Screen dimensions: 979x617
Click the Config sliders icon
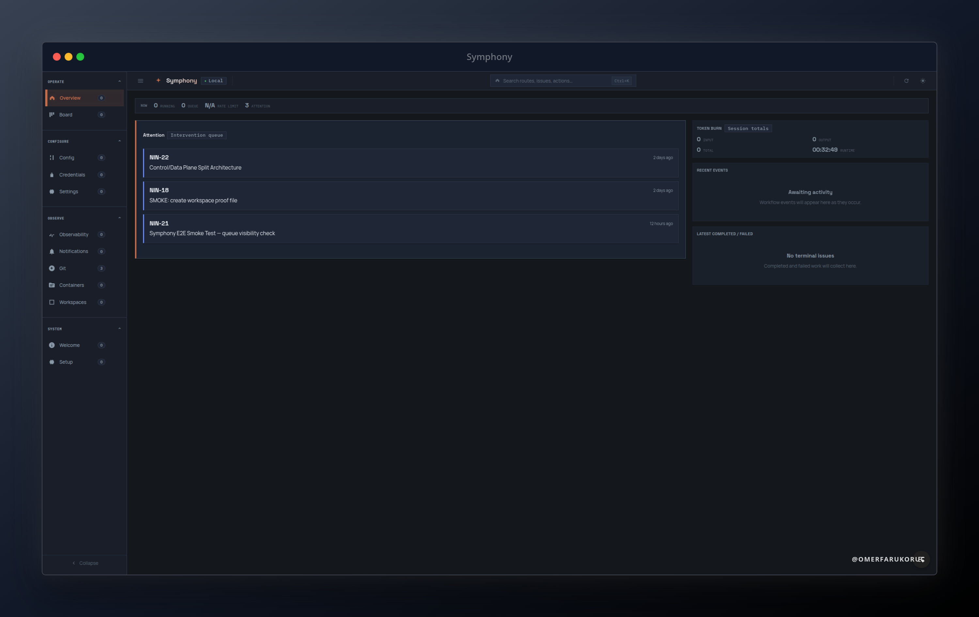(x=52, y=158)
